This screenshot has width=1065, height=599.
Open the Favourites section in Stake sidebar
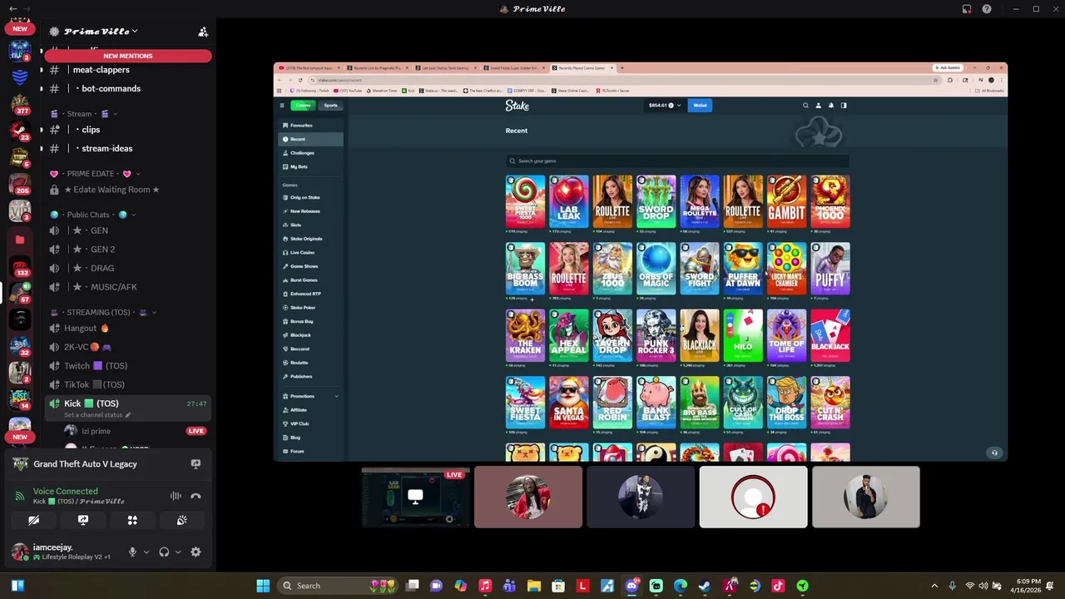pos(310,126)
